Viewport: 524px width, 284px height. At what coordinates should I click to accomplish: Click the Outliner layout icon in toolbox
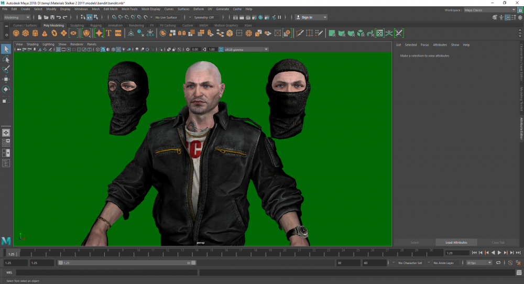[6, 163]
